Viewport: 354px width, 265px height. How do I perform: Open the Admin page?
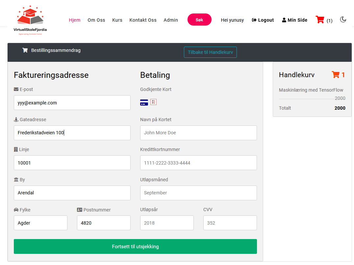(x=171, y=20)
